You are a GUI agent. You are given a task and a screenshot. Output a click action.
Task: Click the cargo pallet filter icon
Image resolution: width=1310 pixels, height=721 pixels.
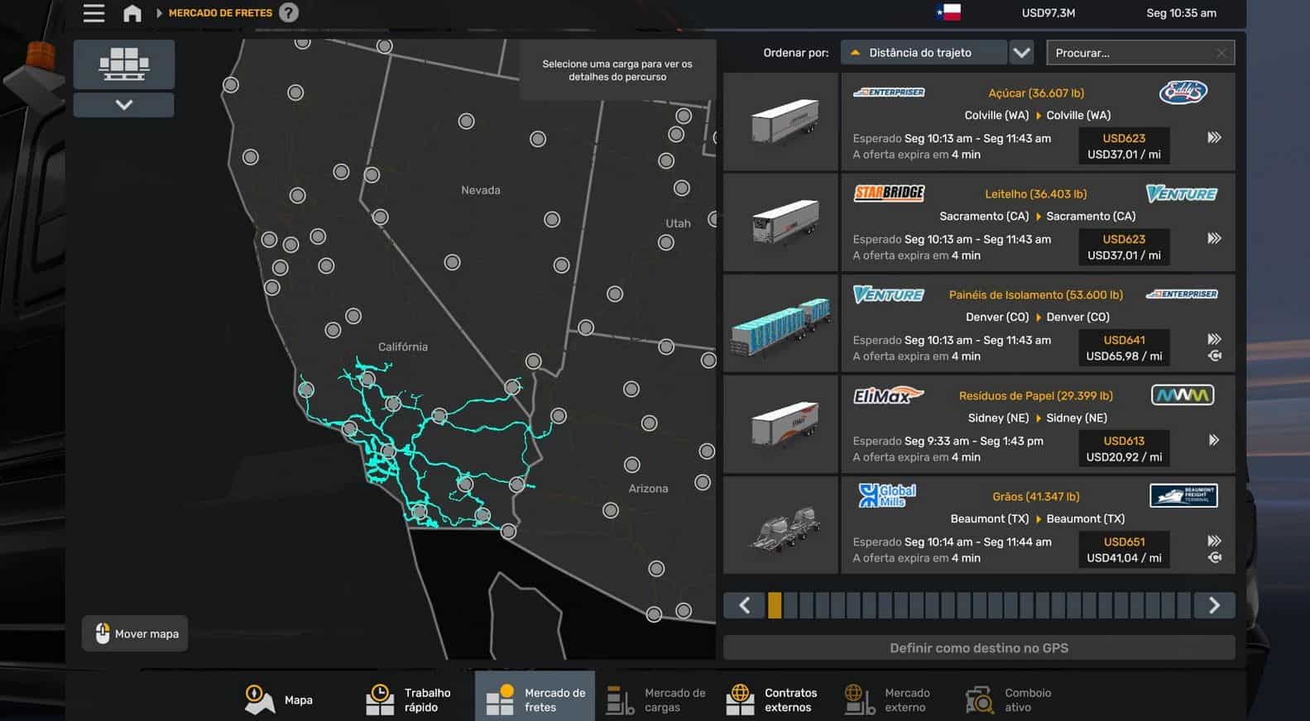point(124,64)
